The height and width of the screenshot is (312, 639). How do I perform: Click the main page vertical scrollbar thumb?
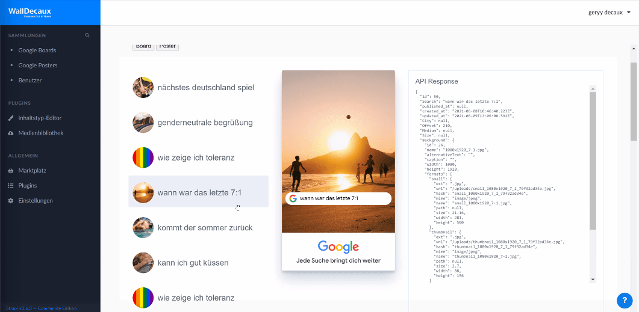634,102
